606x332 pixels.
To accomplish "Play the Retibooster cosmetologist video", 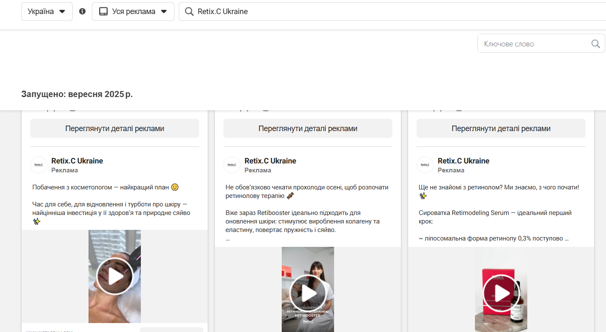I will click(x=308, y=293).
